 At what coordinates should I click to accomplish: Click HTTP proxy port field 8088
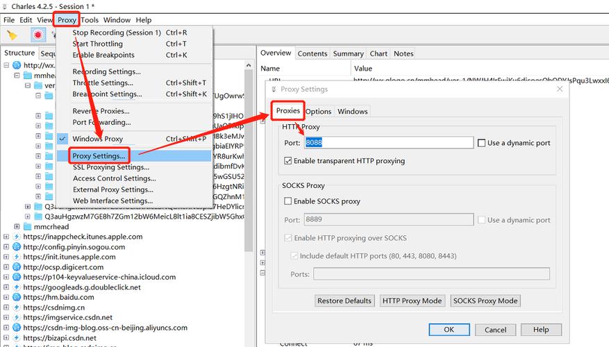coord(389,142)
